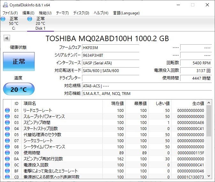
Task: Click threshold value 30 in row 0A
Action: 167,159
